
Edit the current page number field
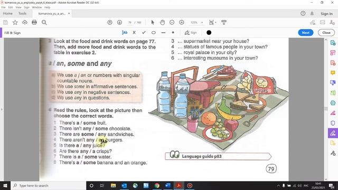pos(130,22)
